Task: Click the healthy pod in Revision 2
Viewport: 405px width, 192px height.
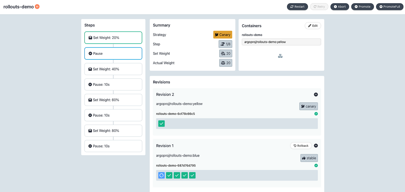Action: point(161,124)
